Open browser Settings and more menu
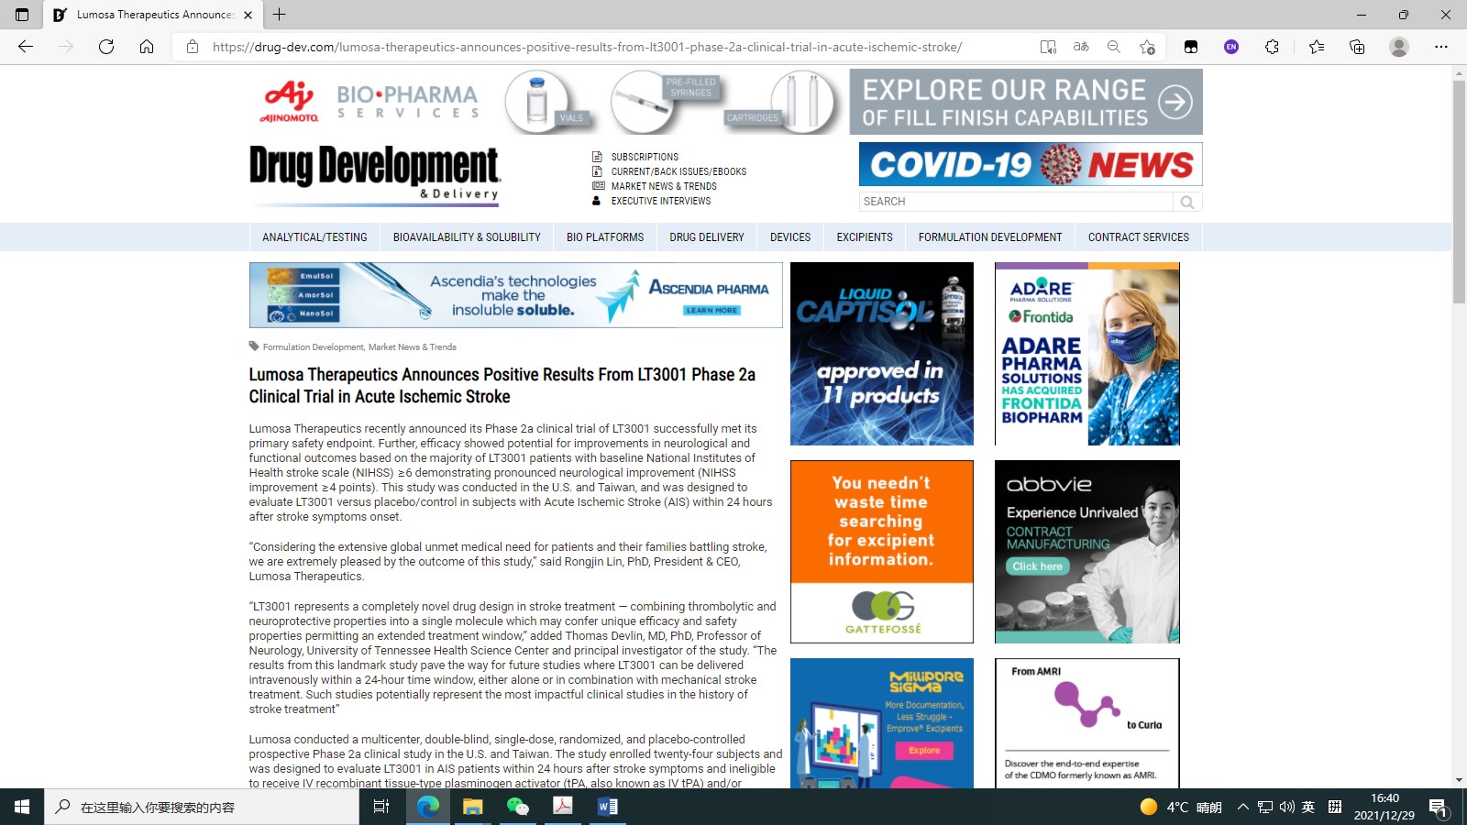 click(x=1441, y=47)
